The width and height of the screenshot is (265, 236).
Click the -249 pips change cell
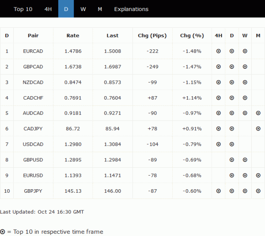[152, 67]
